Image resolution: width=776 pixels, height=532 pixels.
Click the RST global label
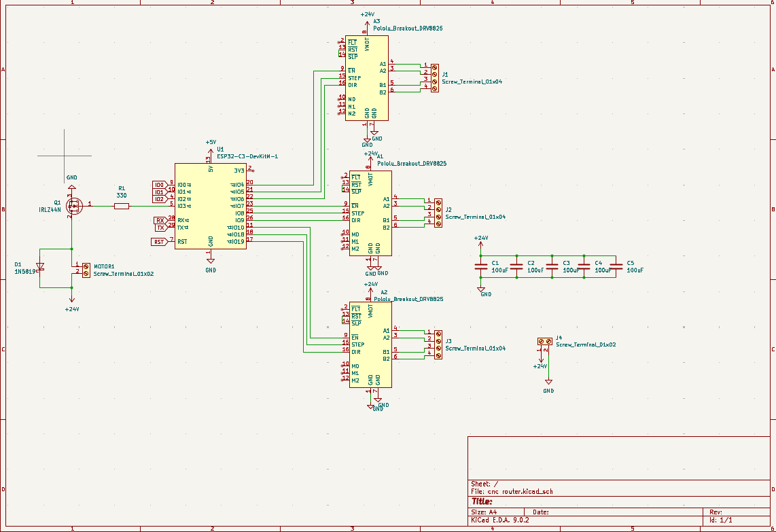(x=158, y=242)
